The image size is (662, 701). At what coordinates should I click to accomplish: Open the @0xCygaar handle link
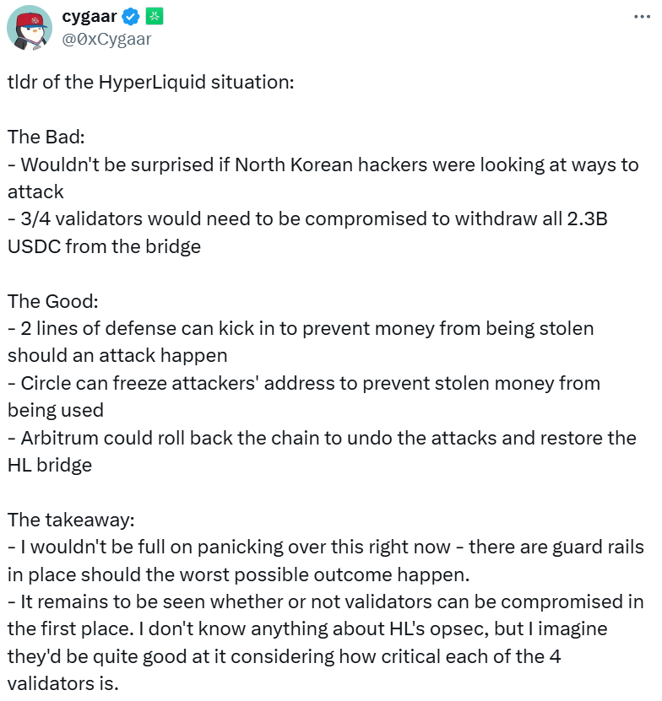[x=107, y=37]
